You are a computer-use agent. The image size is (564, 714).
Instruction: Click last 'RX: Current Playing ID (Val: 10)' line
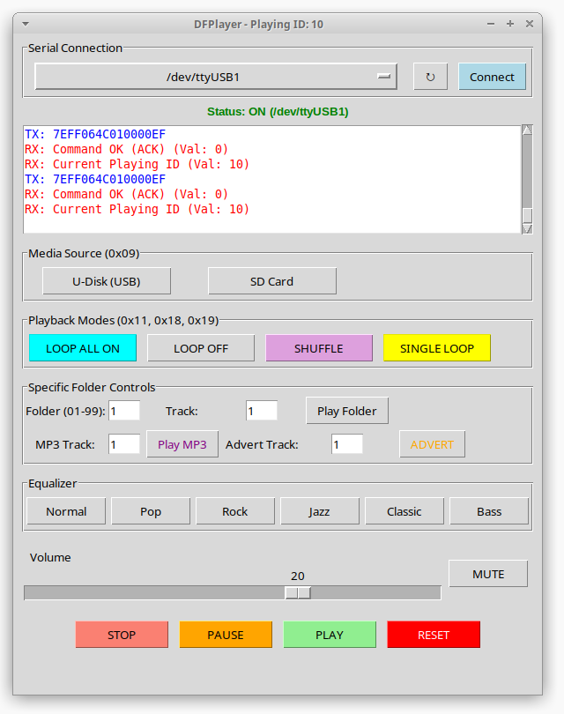(137, 209)
